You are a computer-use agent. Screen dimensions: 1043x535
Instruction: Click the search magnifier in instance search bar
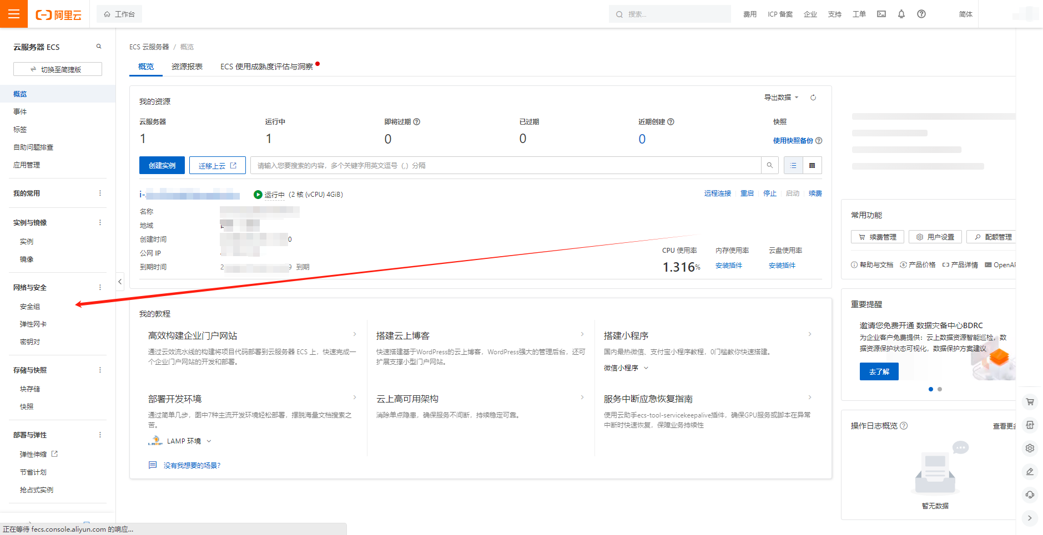770,165
